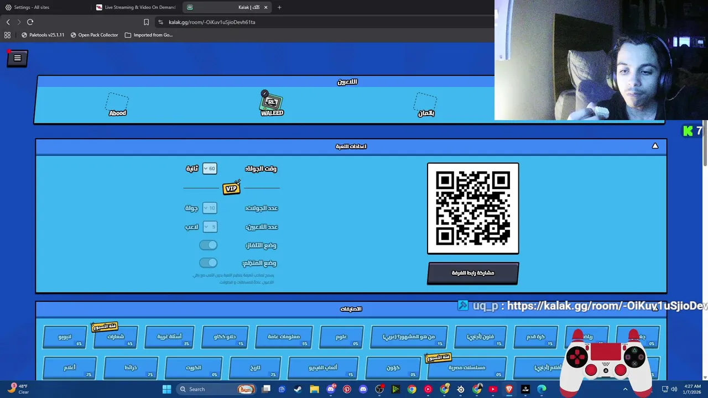The height and width of the screenshot is (398, 708).
Task: Click the edit pencil on WALEED avatar
Action: pos(264,93)
